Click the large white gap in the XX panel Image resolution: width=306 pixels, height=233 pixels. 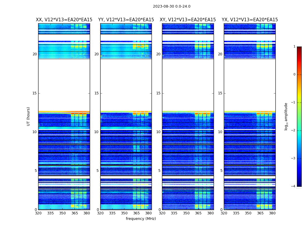[64, 84]
